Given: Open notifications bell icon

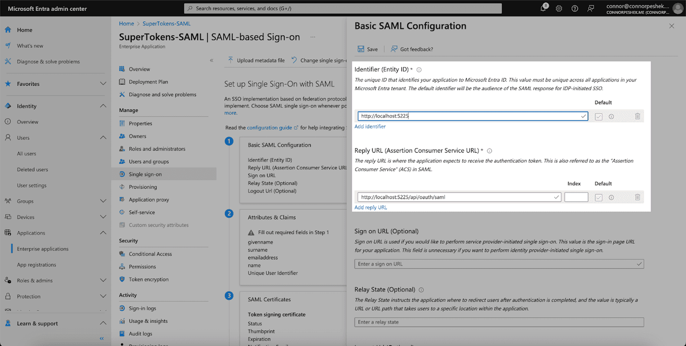Looking at the screenshot, I should pyautogui.click(x=544, y=8).
